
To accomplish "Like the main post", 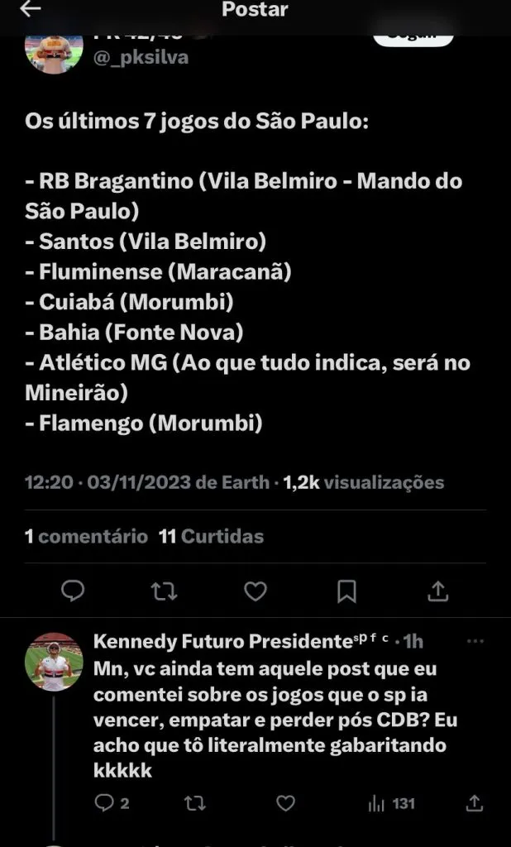I will (x=255, y=591).
